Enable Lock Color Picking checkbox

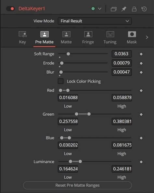pos(61,81)
